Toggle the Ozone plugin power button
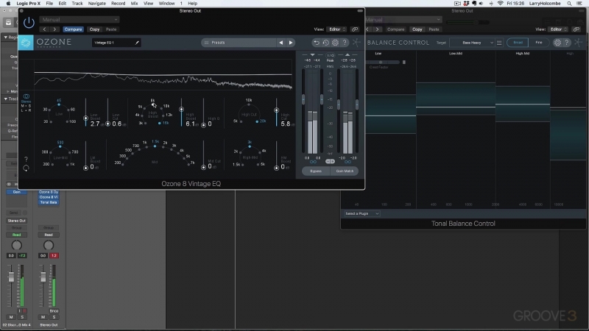This screenshot has height=331, width=589. coord(29,23)
